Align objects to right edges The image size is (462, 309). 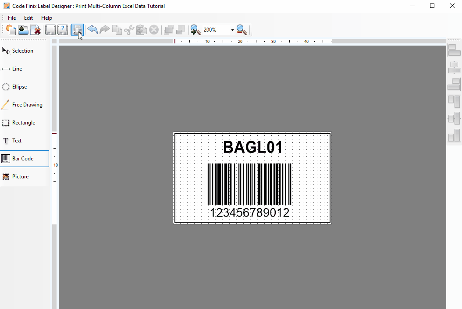454,85
